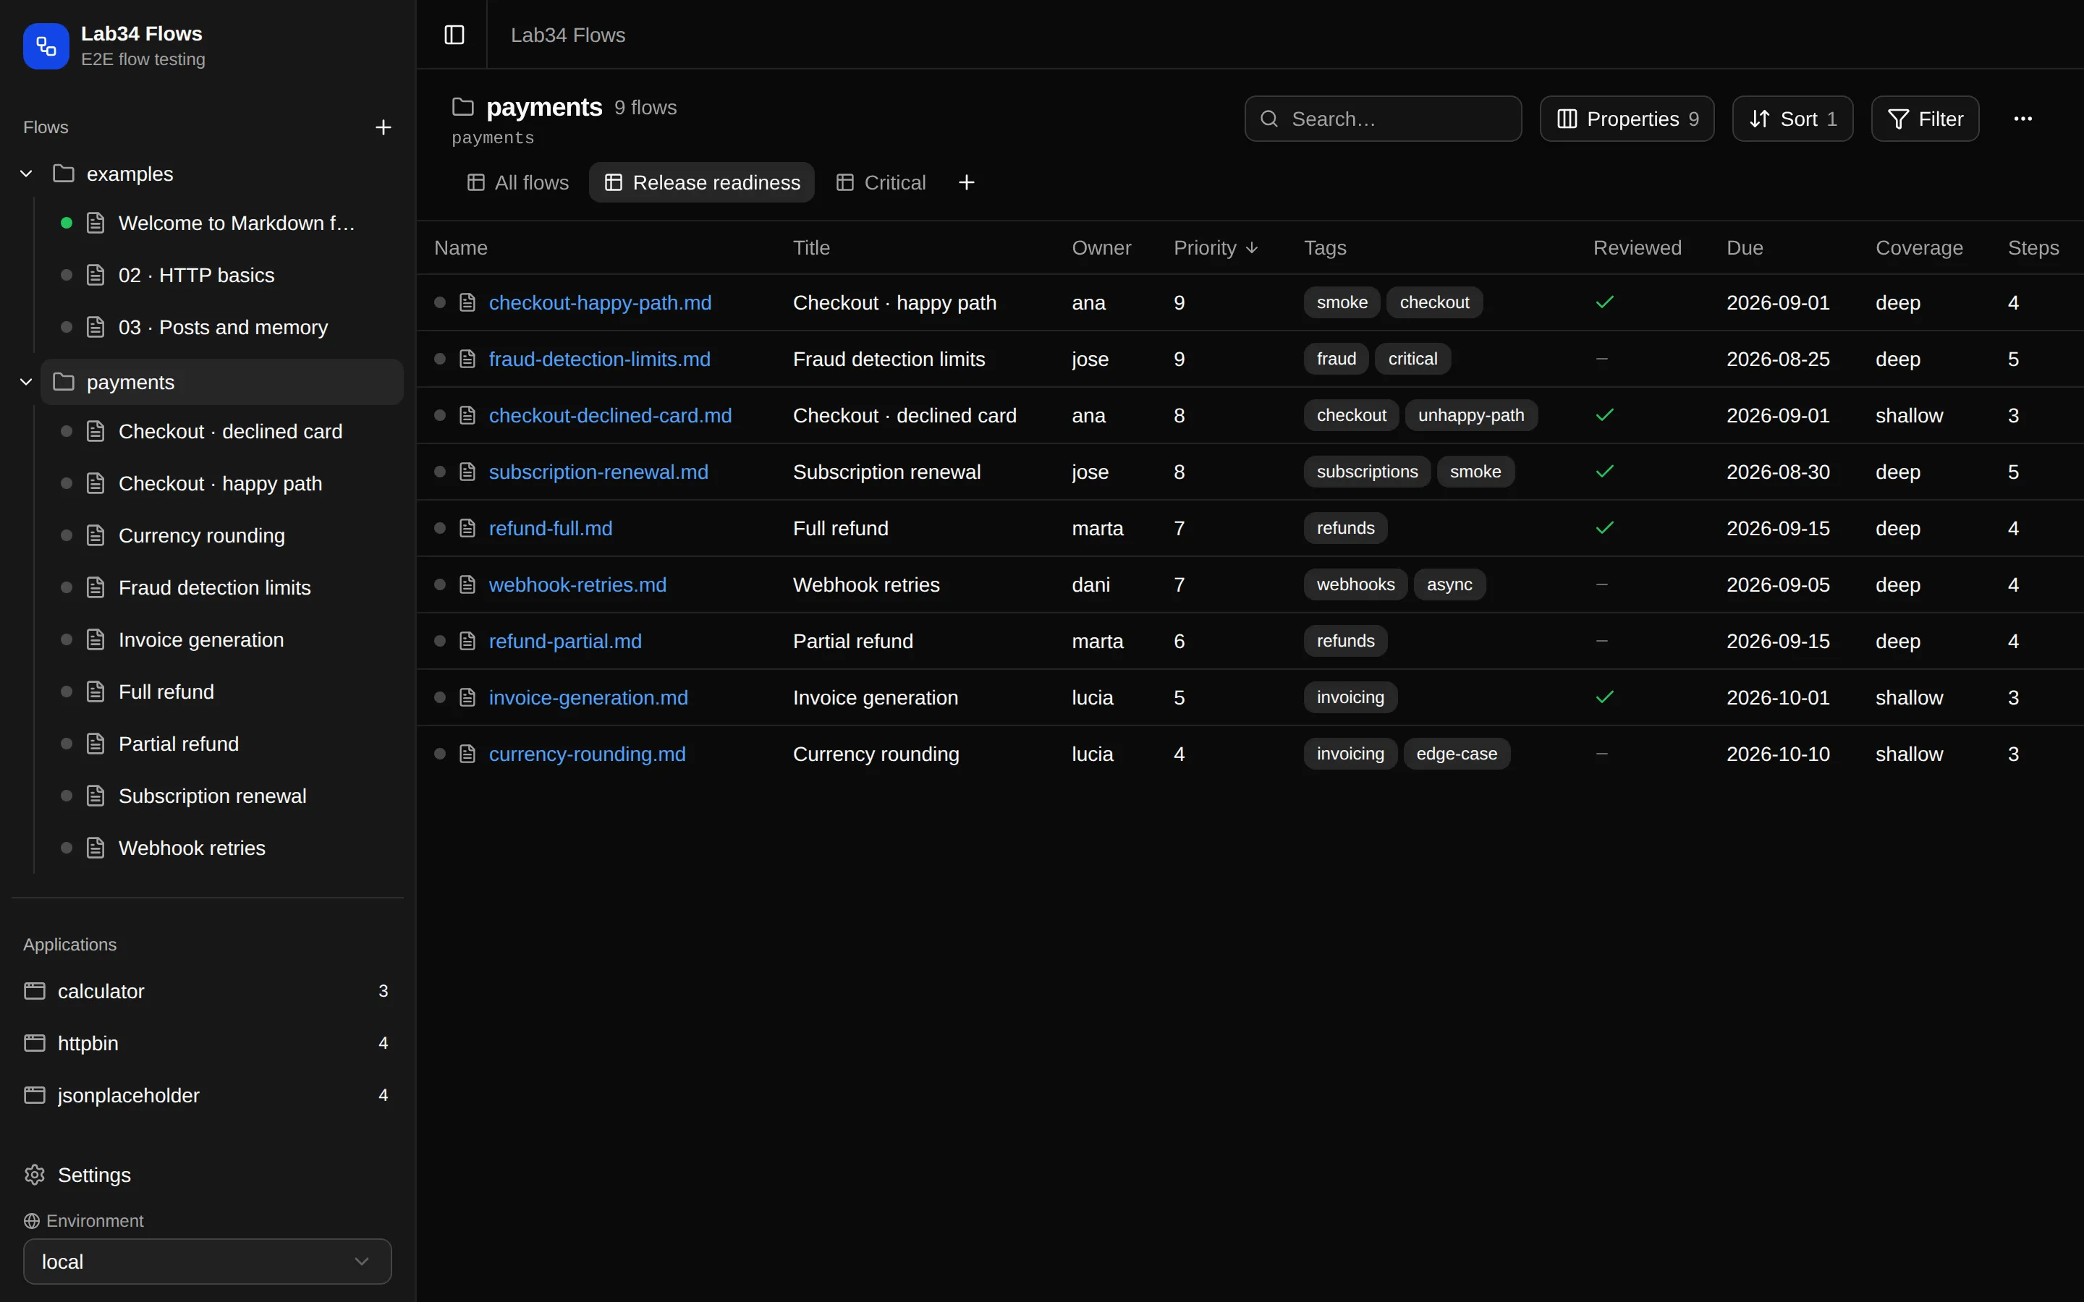Open the Sort 1 dropdown
This screenshot has width=2084, height=1302.
1792,119
